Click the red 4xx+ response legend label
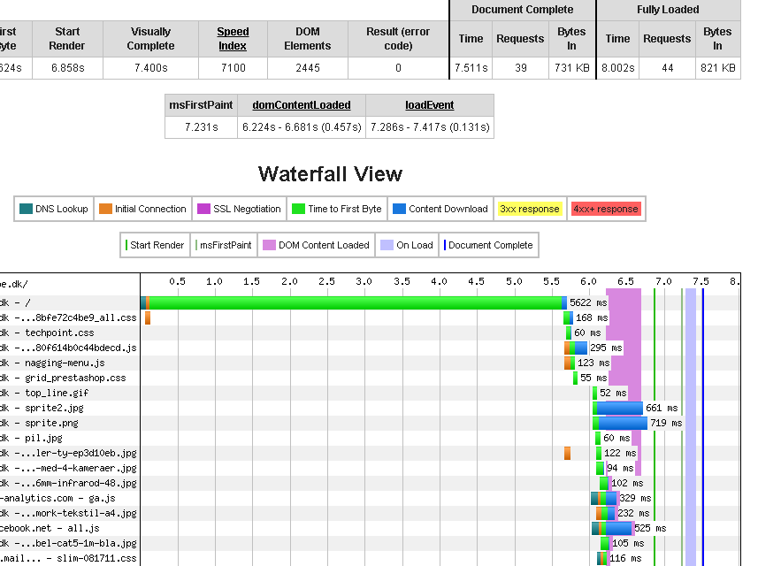This screenshot has height=566, width=758. point(606,209)
